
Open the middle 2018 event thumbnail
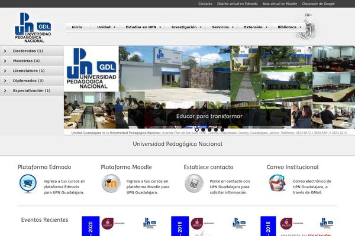(x=209, y=226)
